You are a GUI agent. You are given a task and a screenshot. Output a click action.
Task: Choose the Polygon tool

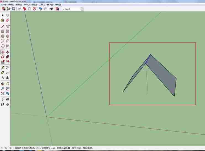7,36
